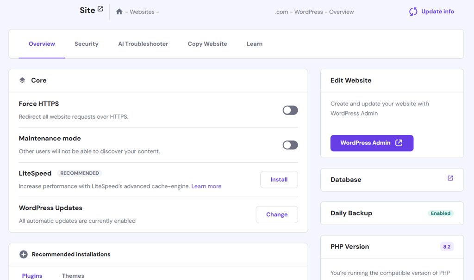Click the Edit Website heading
Viewport: 474px width, 280px height.
pyautogui.click(x=351, y=80)
